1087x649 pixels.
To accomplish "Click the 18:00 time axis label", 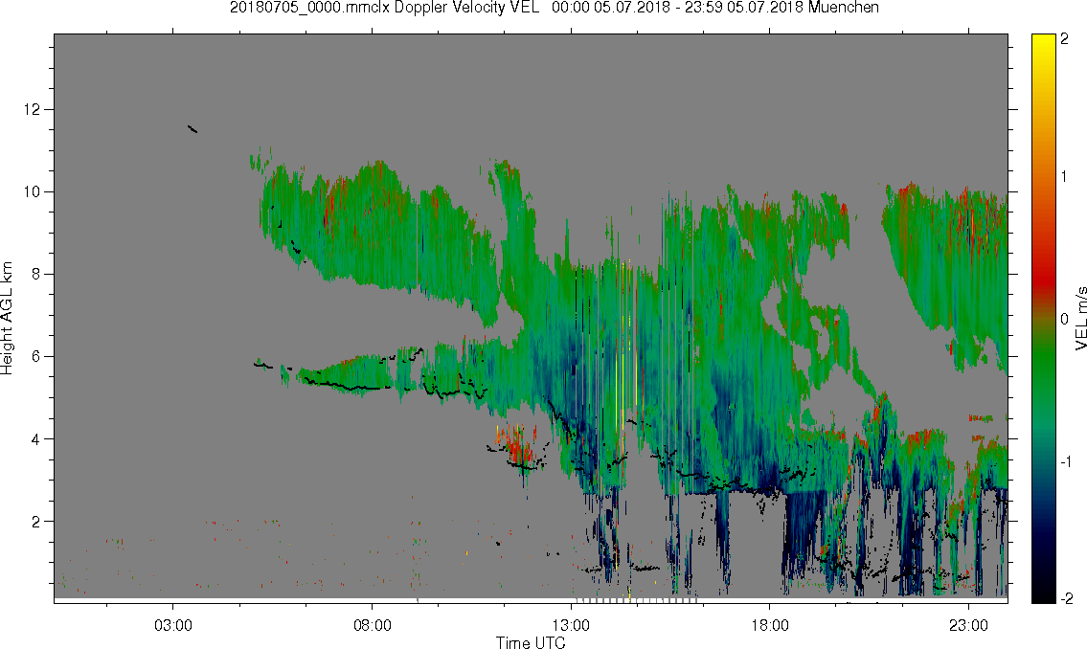I will pos(770,625).
